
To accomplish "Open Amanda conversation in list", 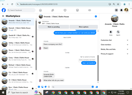I will (18, 22).
